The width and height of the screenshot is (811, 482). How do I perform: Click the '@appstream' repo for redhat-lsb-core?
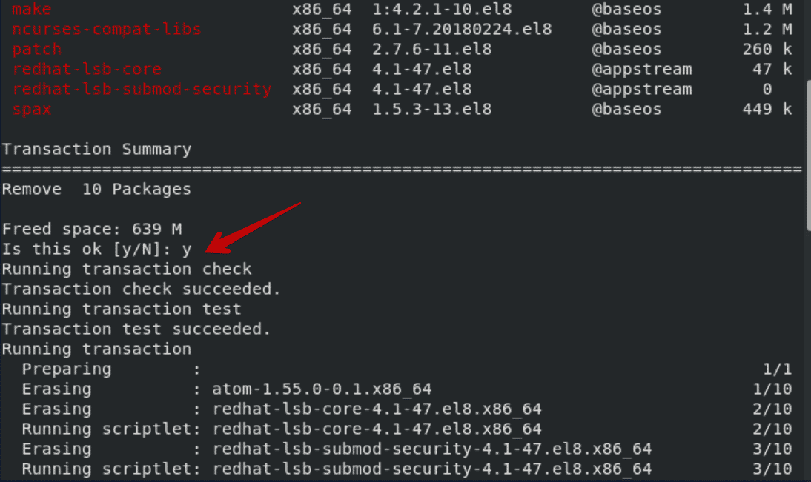[x=642, y=69]
